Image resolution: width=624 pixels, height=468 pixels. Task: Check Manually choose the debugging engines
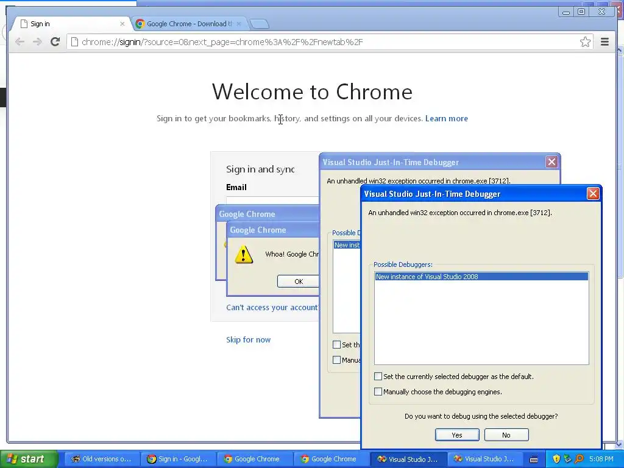click(x=378, y=392)
